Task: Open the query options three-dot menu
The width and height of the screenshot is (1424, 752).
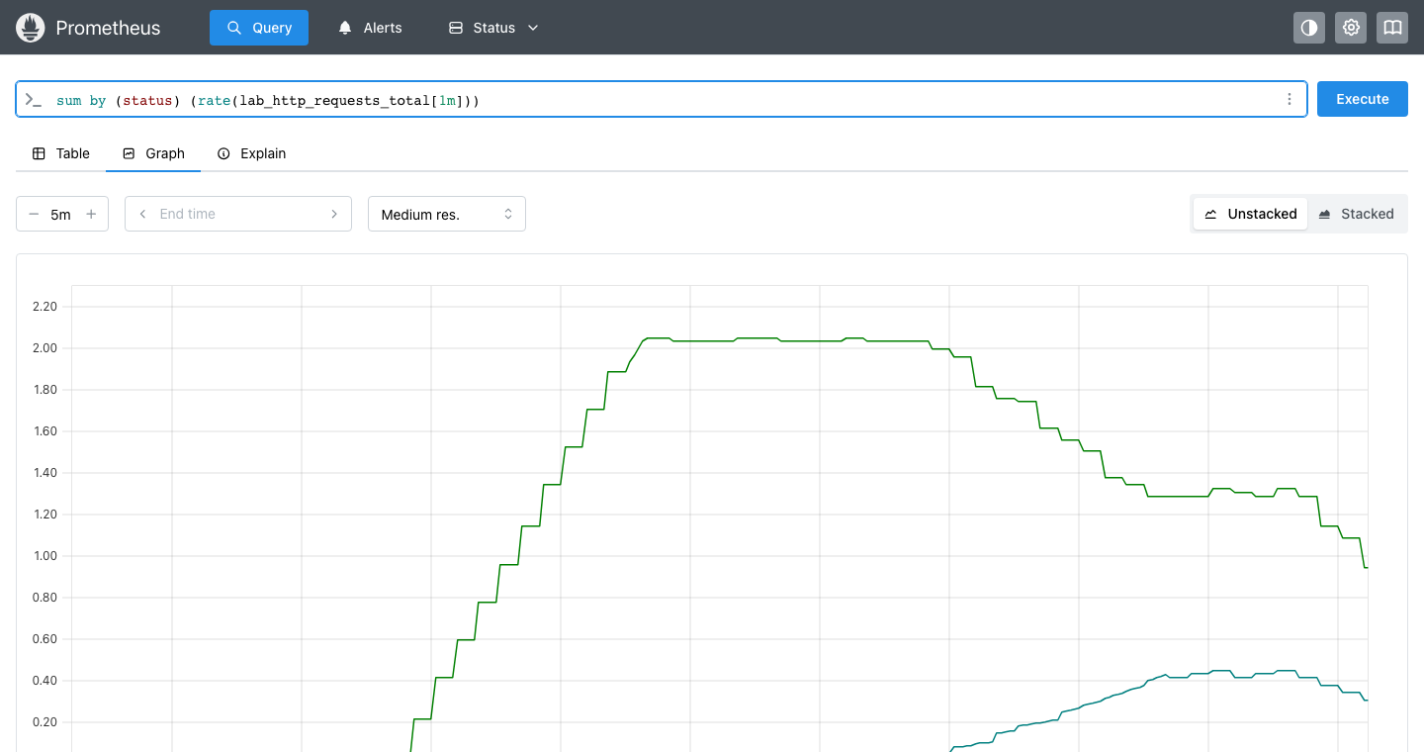Action: [x=1289, y=99]
